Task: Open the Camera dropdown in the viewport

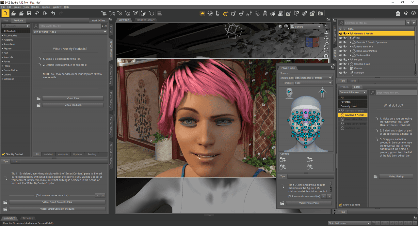Action: pos(306,26)
